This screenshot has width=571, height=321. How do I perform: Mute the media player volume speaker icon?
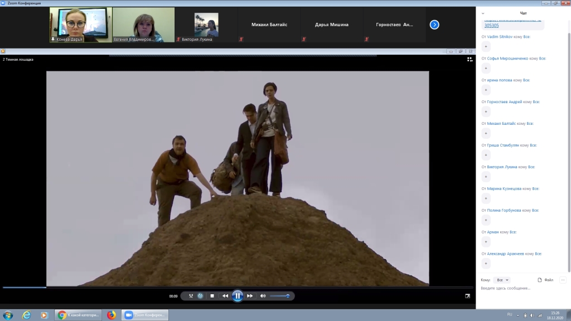(263, 296)
